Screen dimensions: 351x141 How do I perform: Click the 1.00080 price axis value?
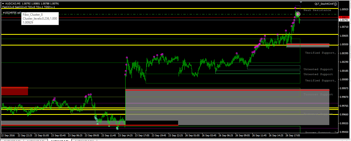344,79
